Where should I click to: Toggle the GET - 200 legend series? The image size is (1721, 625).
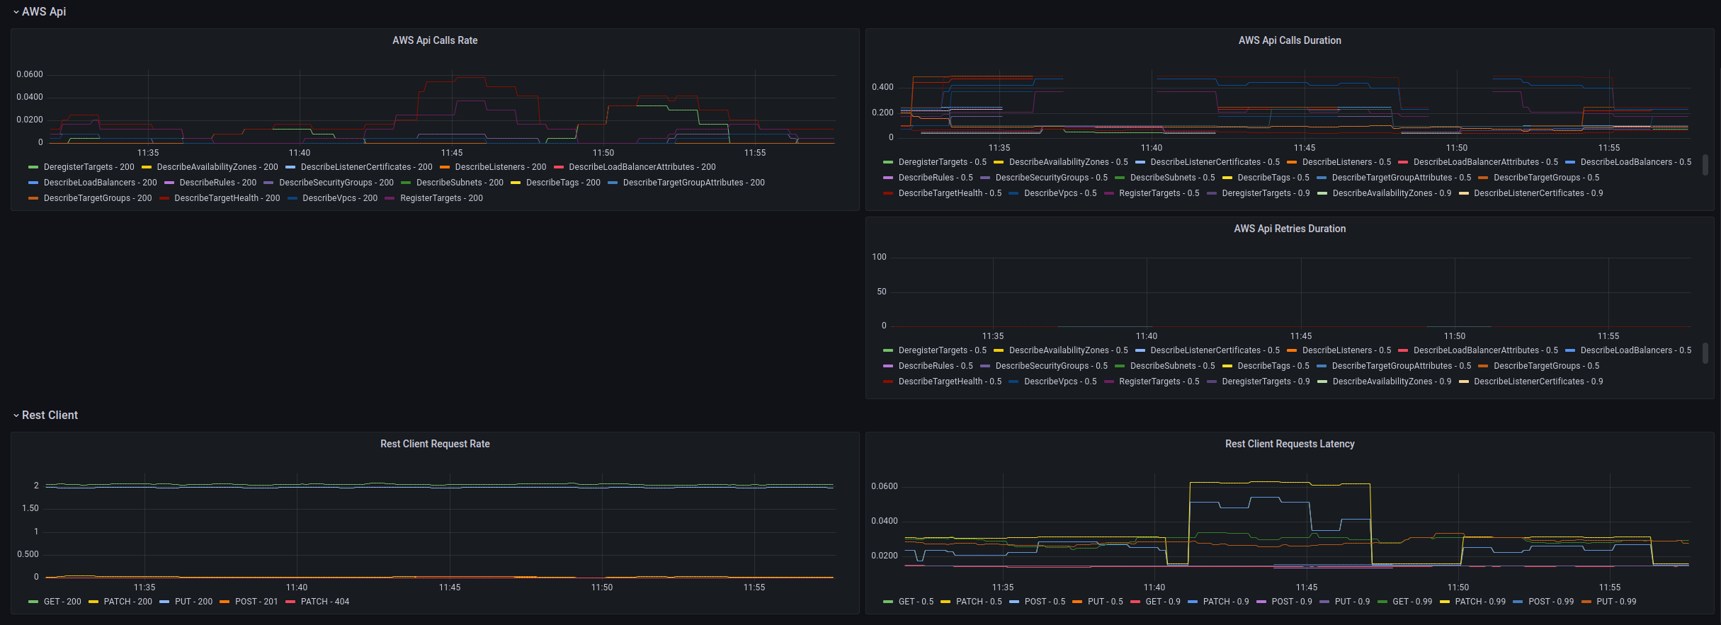(62, 602)
